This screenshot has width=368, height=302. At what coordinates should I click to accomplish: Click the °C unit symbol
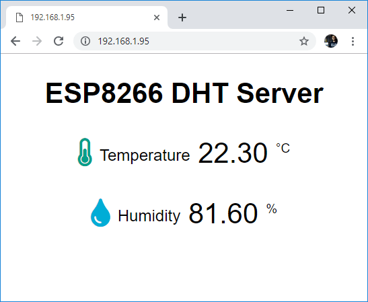click(x=283, y=148)
